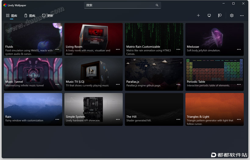Click "Lively hardware API showcase." text
The image size is (250, 160).
click(83, 120)
